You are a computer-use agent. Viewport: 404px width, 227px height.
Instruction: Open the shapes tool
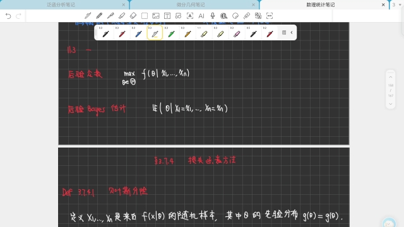click(178, 16)
